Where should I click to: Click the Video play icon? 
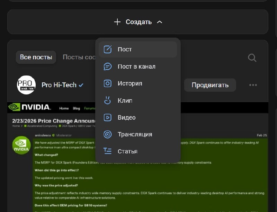(108, 117)
